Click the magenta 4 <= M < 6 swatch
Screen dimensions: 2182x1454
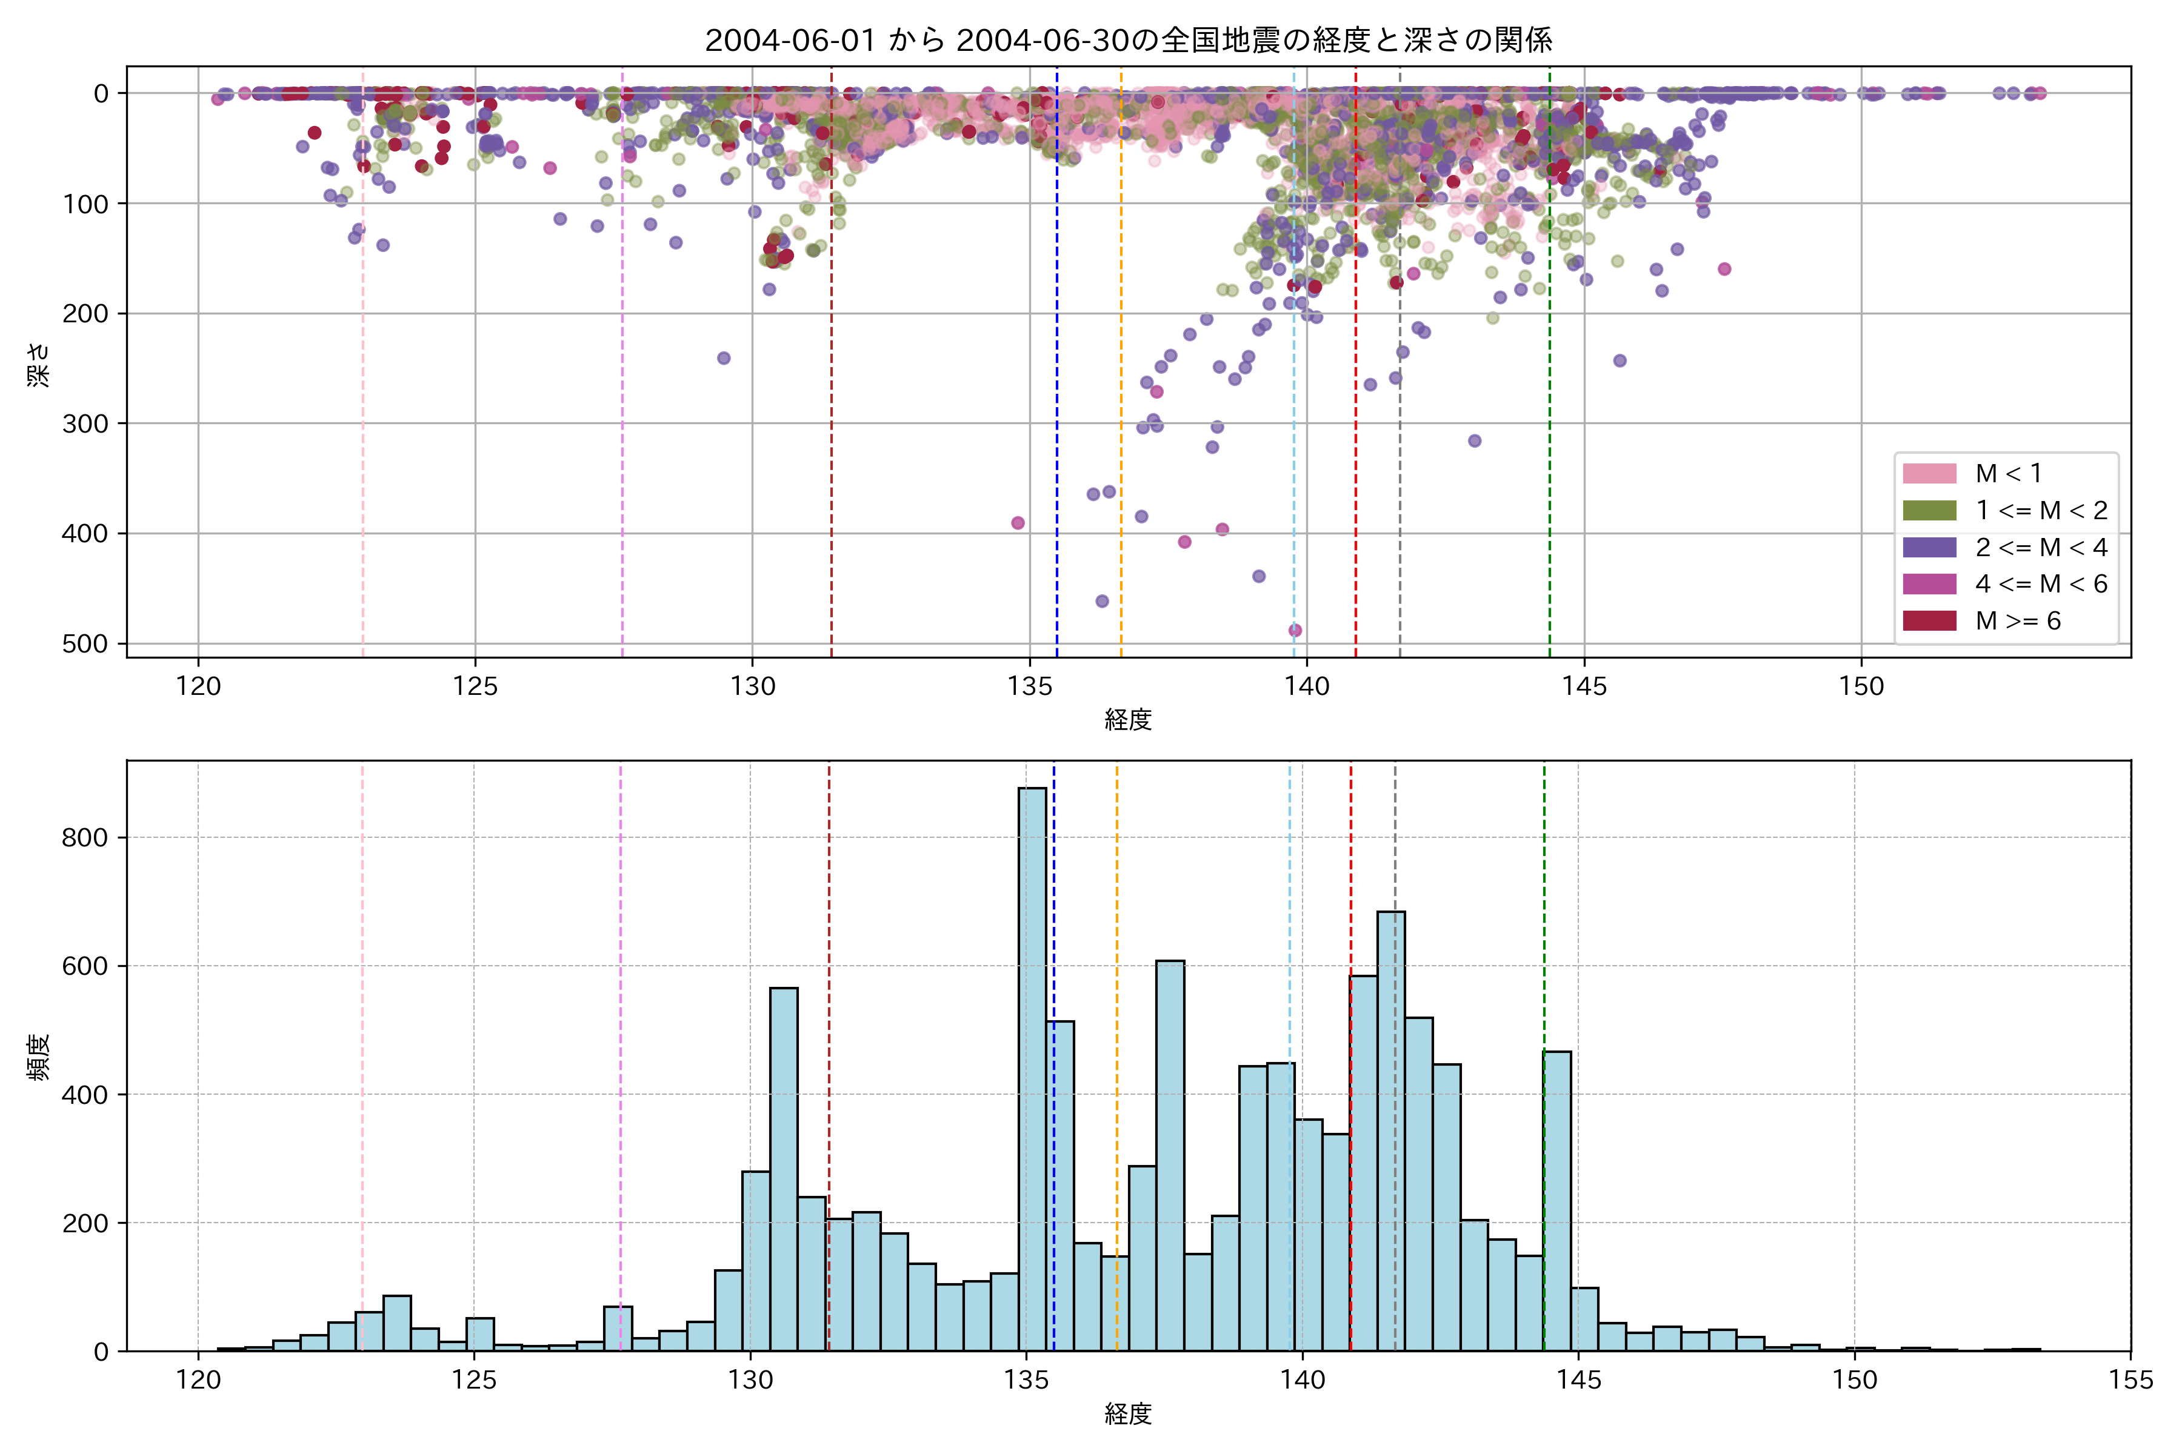pos(1929,584)
